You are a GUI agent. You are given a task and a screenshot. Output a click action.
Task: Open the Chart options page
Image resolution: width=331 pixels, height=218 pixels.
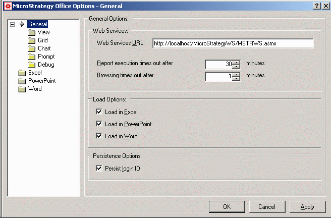(x=44, y=48)
